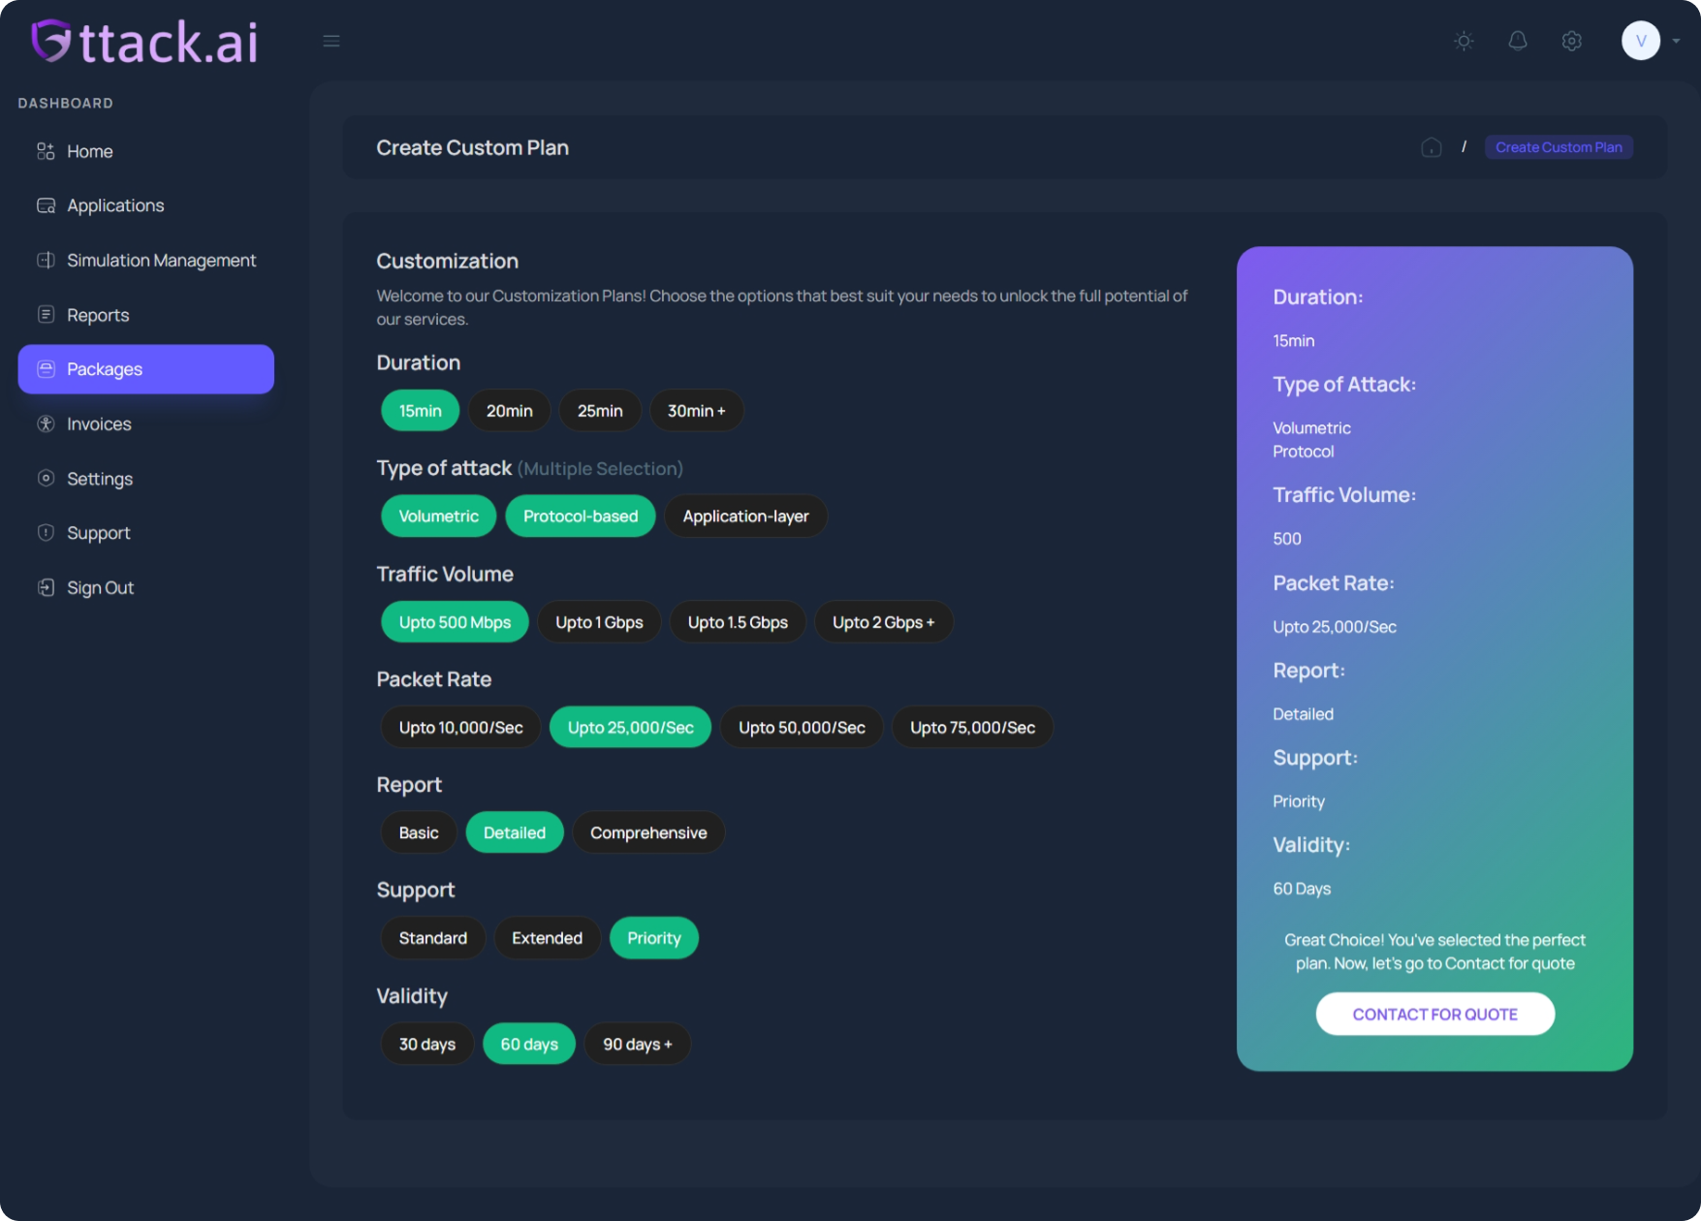Viewport: 1701px width, 1221px height.
Task: Click the Settings sidebar icon
Action: click(x=46, y=478)
